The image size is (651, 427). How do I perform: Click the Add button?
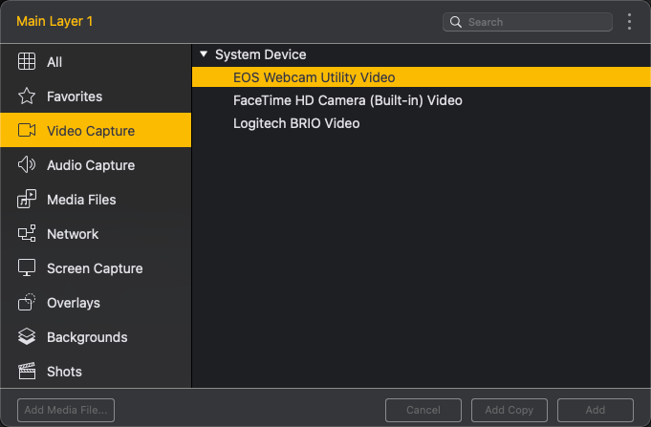[595, 410]
